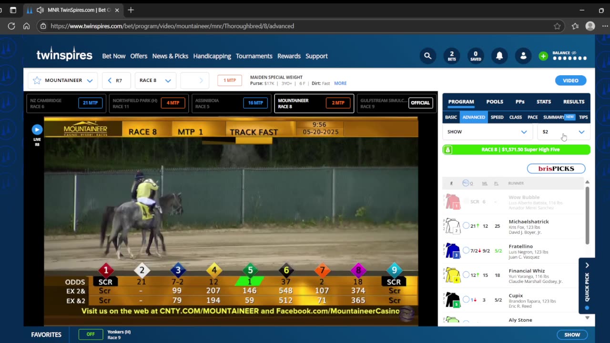Open the Bet Now menu
Image resolution: width=610 pixels, height=343 pixels.
[x=114, y=56]
